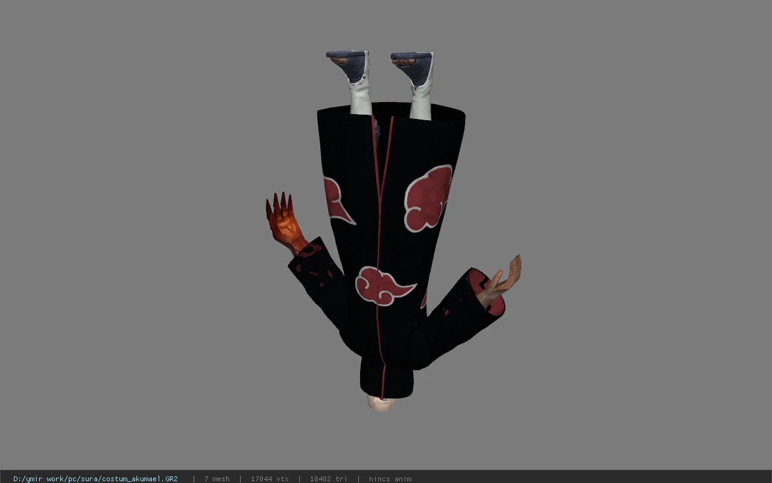Click the file path costum_akumael.GR2 in status bar
This screenshot has width=772, height=483.
[x=95, y=479]
